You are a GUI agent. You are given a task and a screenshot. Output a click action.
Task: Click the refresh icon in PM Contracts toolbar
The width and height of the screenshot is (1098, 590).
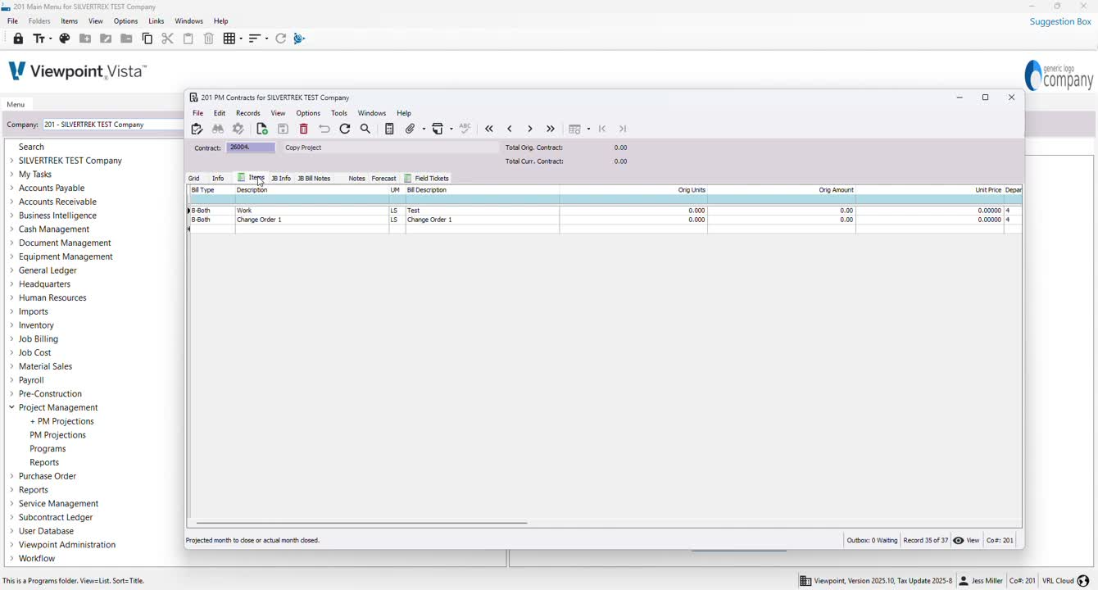click(345, 129)
